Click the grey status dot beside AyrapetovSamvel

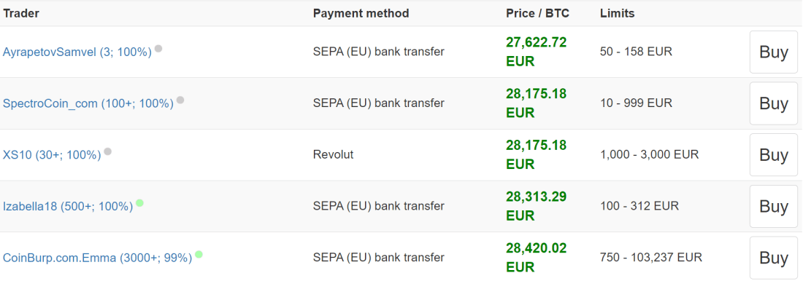click(158, 49)
